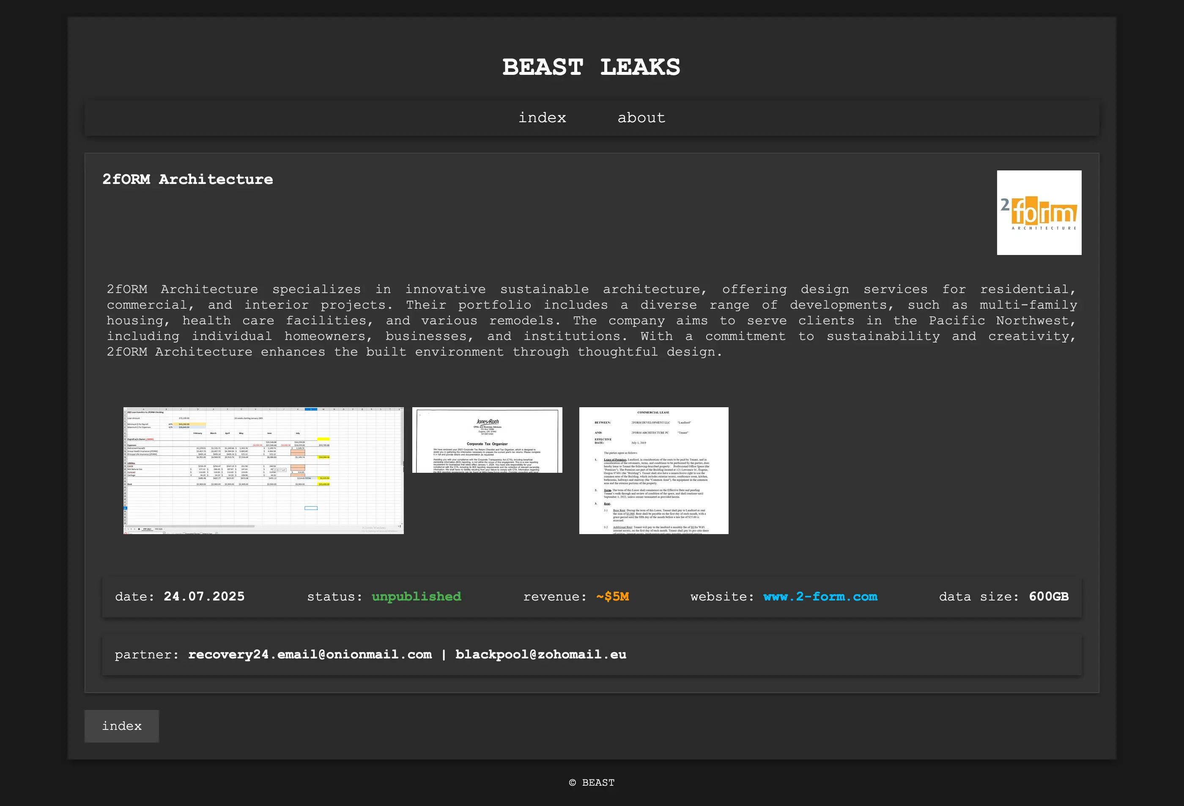Click the www.2-form.com website link

pyautogui.click(x=820, y=597)
